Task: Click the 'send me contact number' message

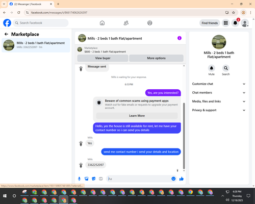Action: pos(141,152)
